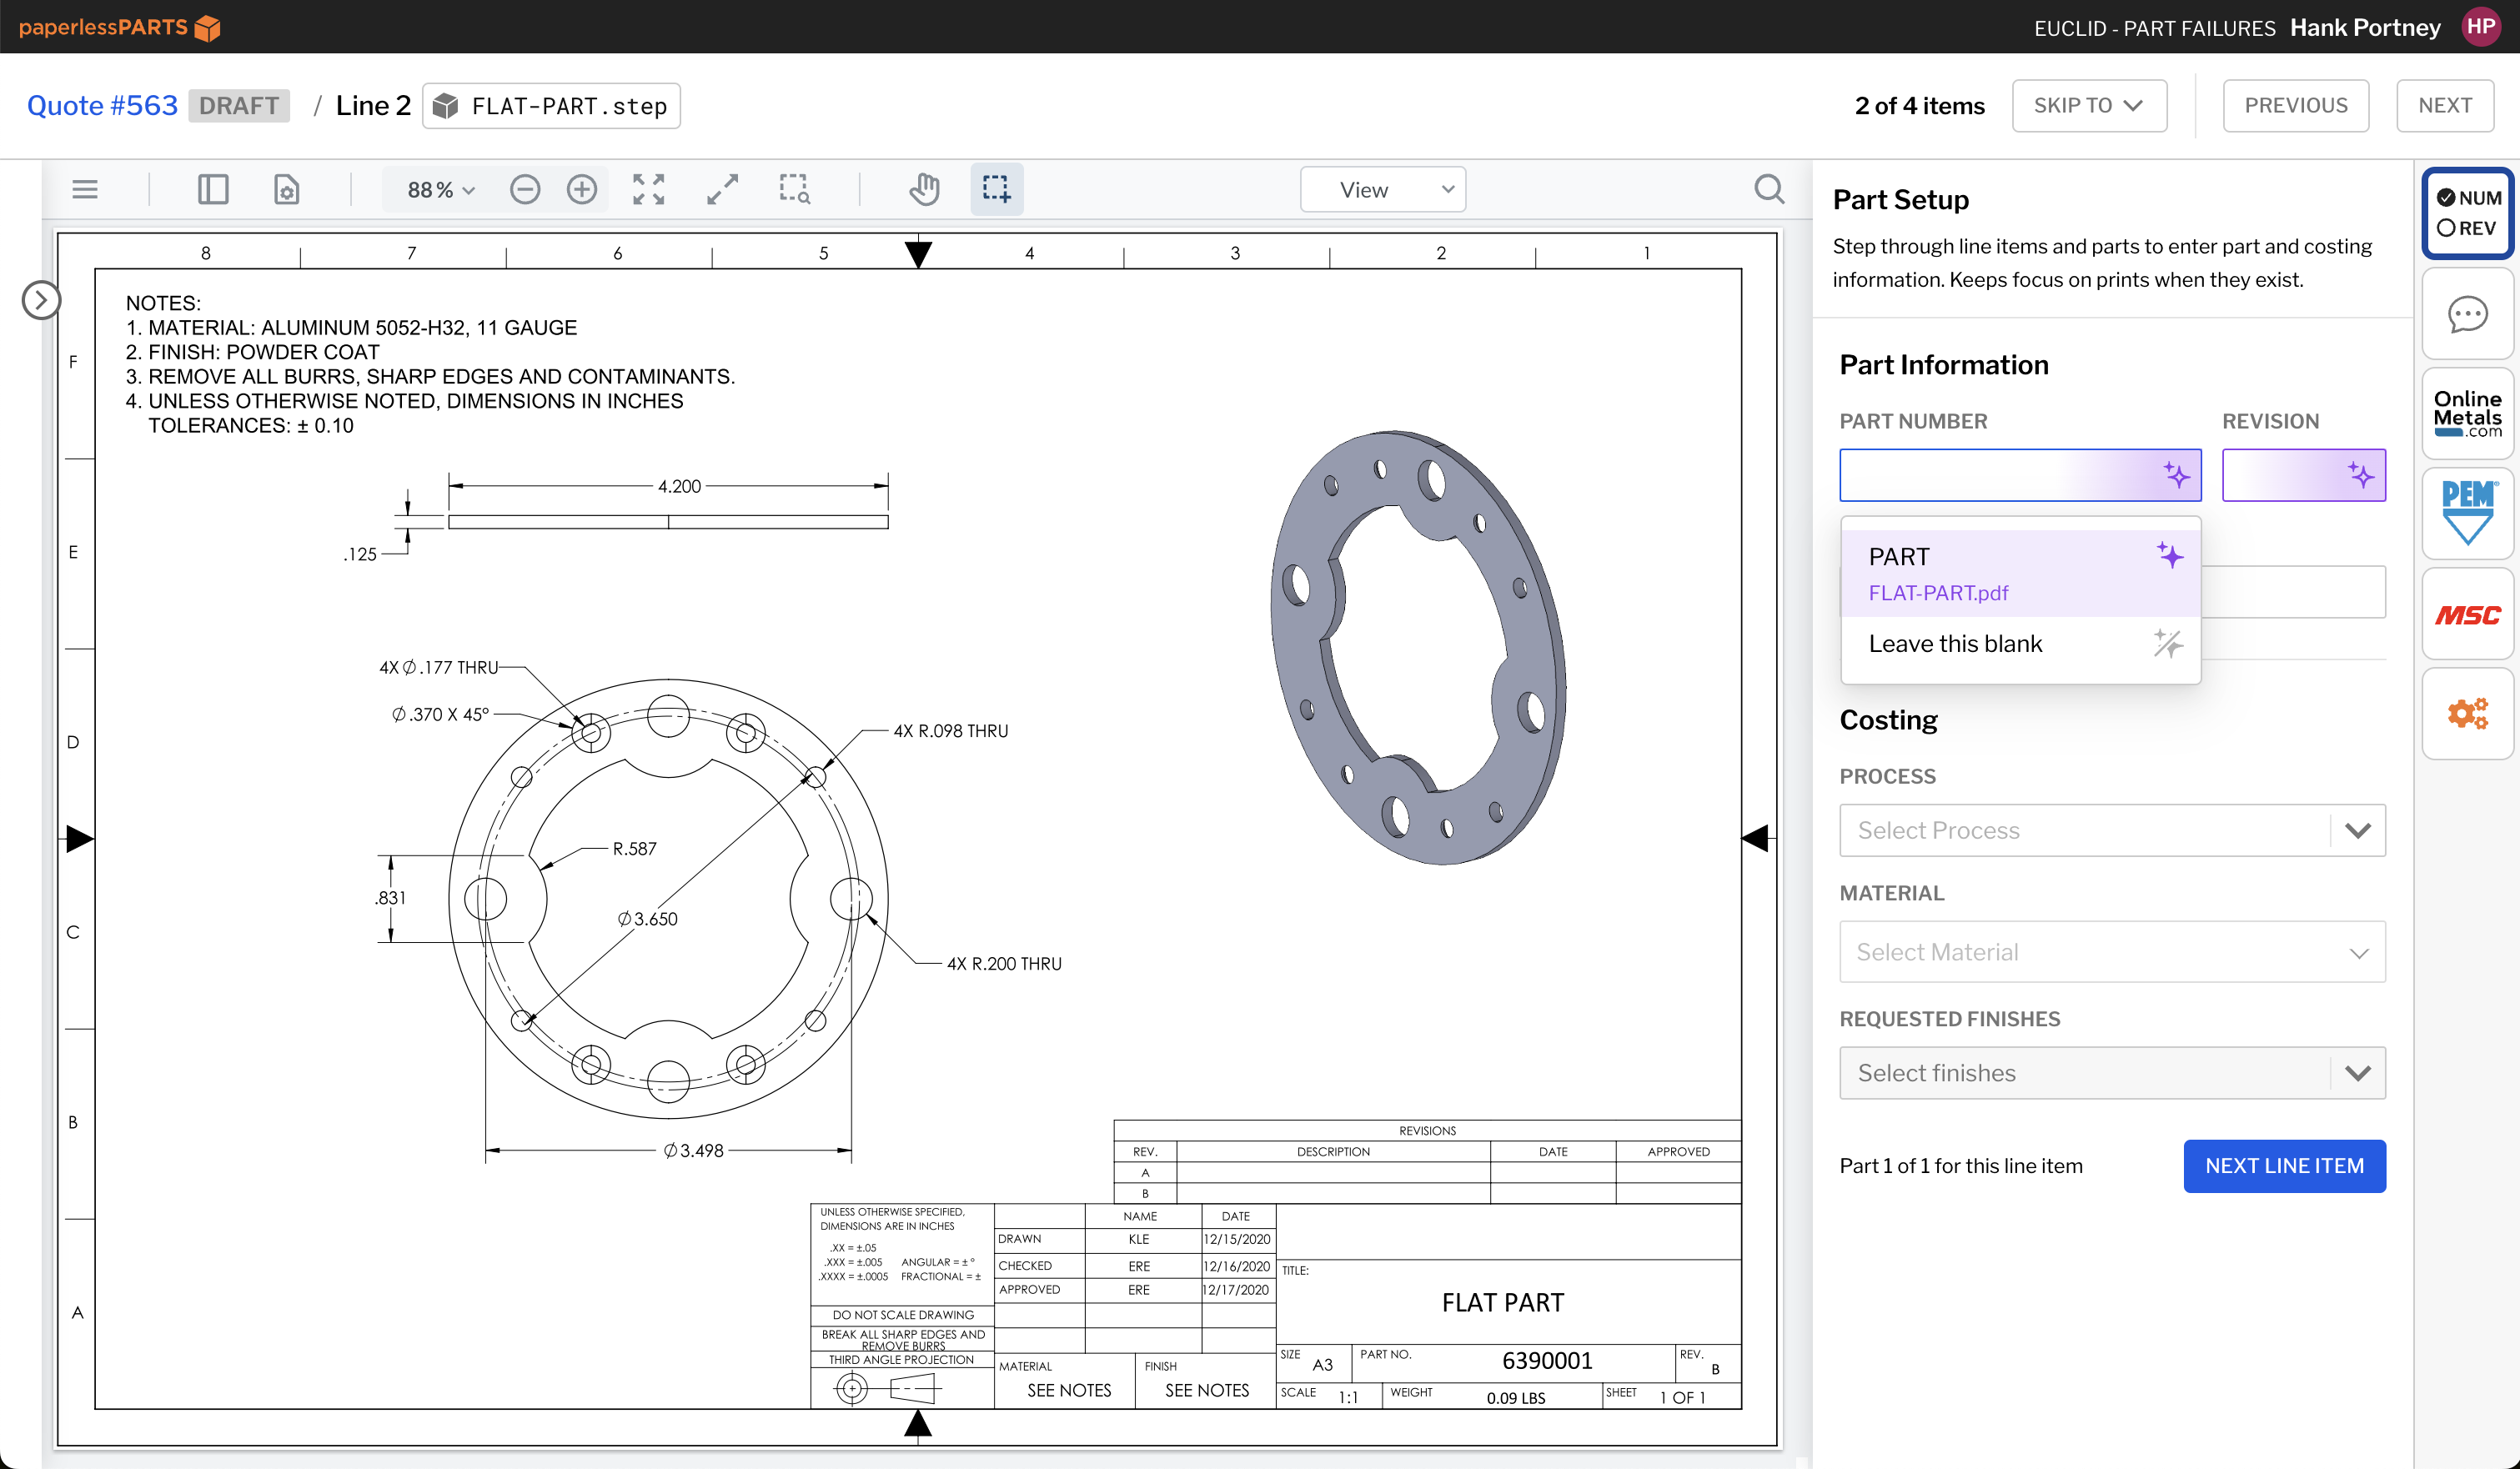Screen dimensions: 2520x1469
Task: Open the Select Process dropdown
Action: 2112,830
